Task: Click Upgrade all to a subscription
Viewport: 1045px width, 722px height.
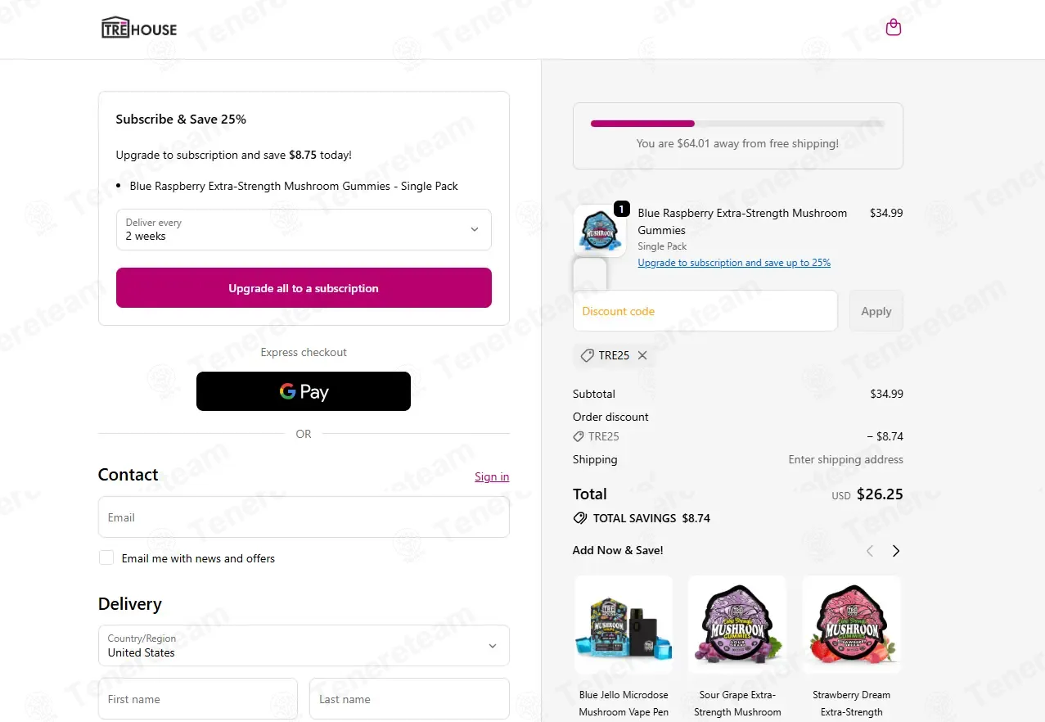Action: click(304, 288)
